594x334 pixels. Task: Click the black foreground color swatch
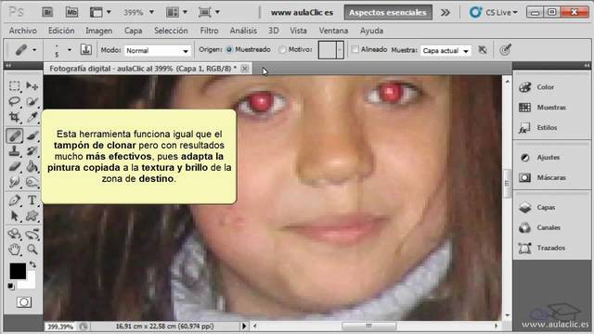[18, 270]
